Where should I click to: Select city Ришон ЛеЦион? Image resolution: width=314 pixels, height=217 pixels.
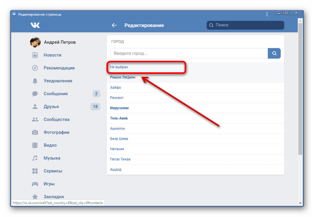click(195, 77)
